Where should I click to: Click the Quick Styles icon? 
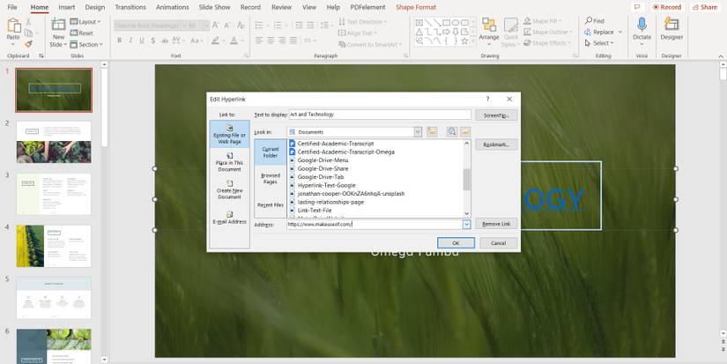click(x=511, y=26)
